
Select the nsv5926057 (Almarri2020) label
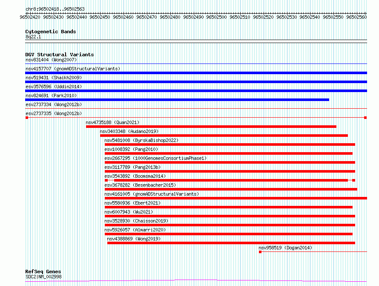point(135,230)
